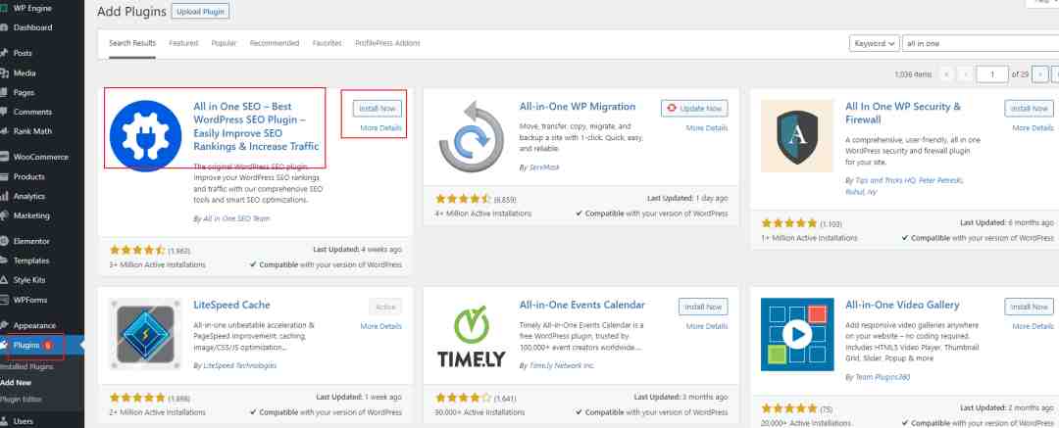Open All In One WP Security title link

click(903, 113)
